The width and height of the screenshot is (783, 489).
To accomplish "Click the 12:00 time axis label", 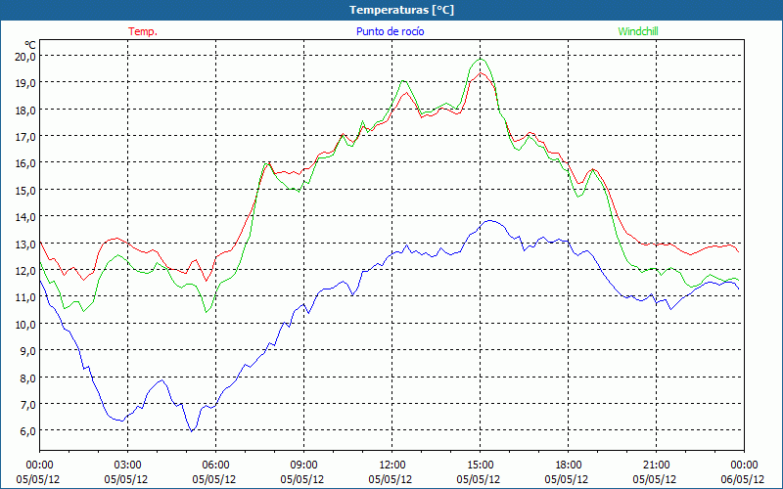I will (392, 466).
